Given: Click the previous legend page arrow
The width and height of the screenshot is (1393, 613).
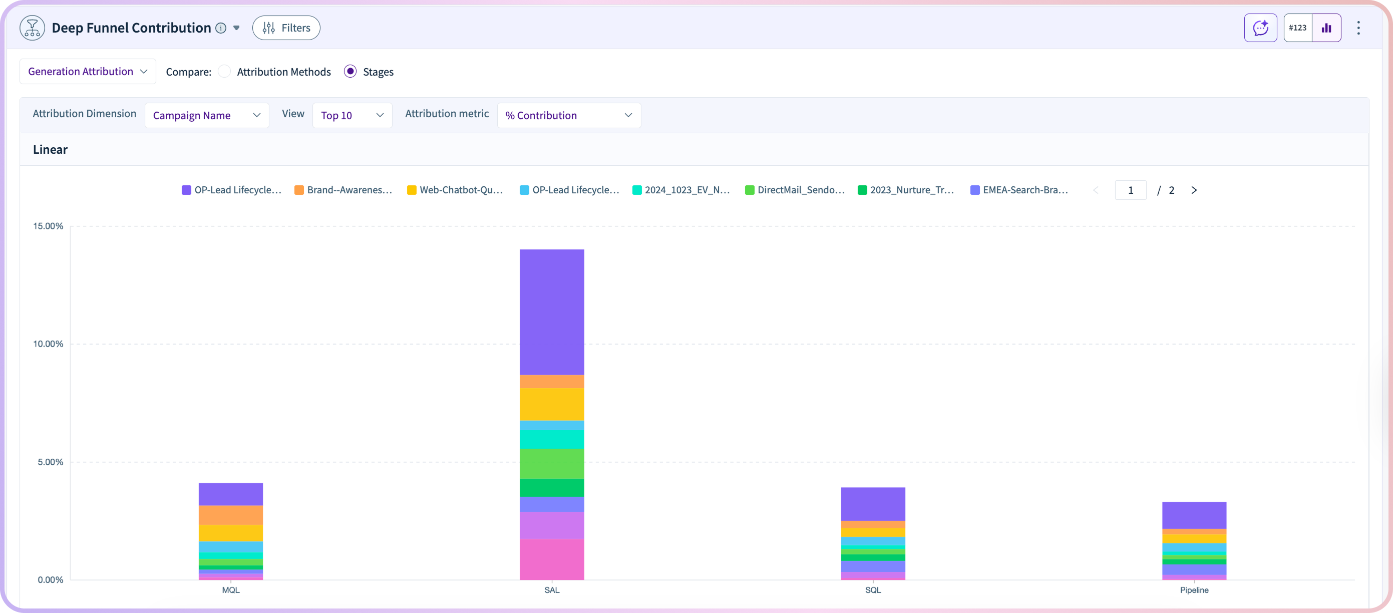Looking at the screenshot, I should [x=1096, y=190].
